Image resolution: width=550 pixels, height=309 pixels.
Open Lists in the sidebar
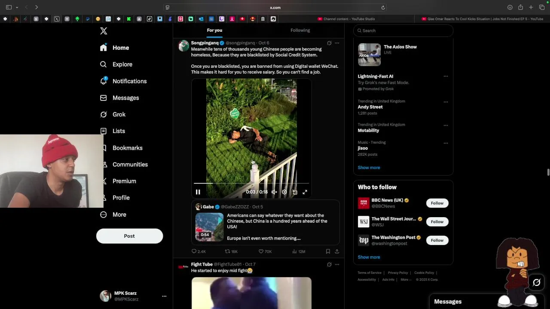113,131
